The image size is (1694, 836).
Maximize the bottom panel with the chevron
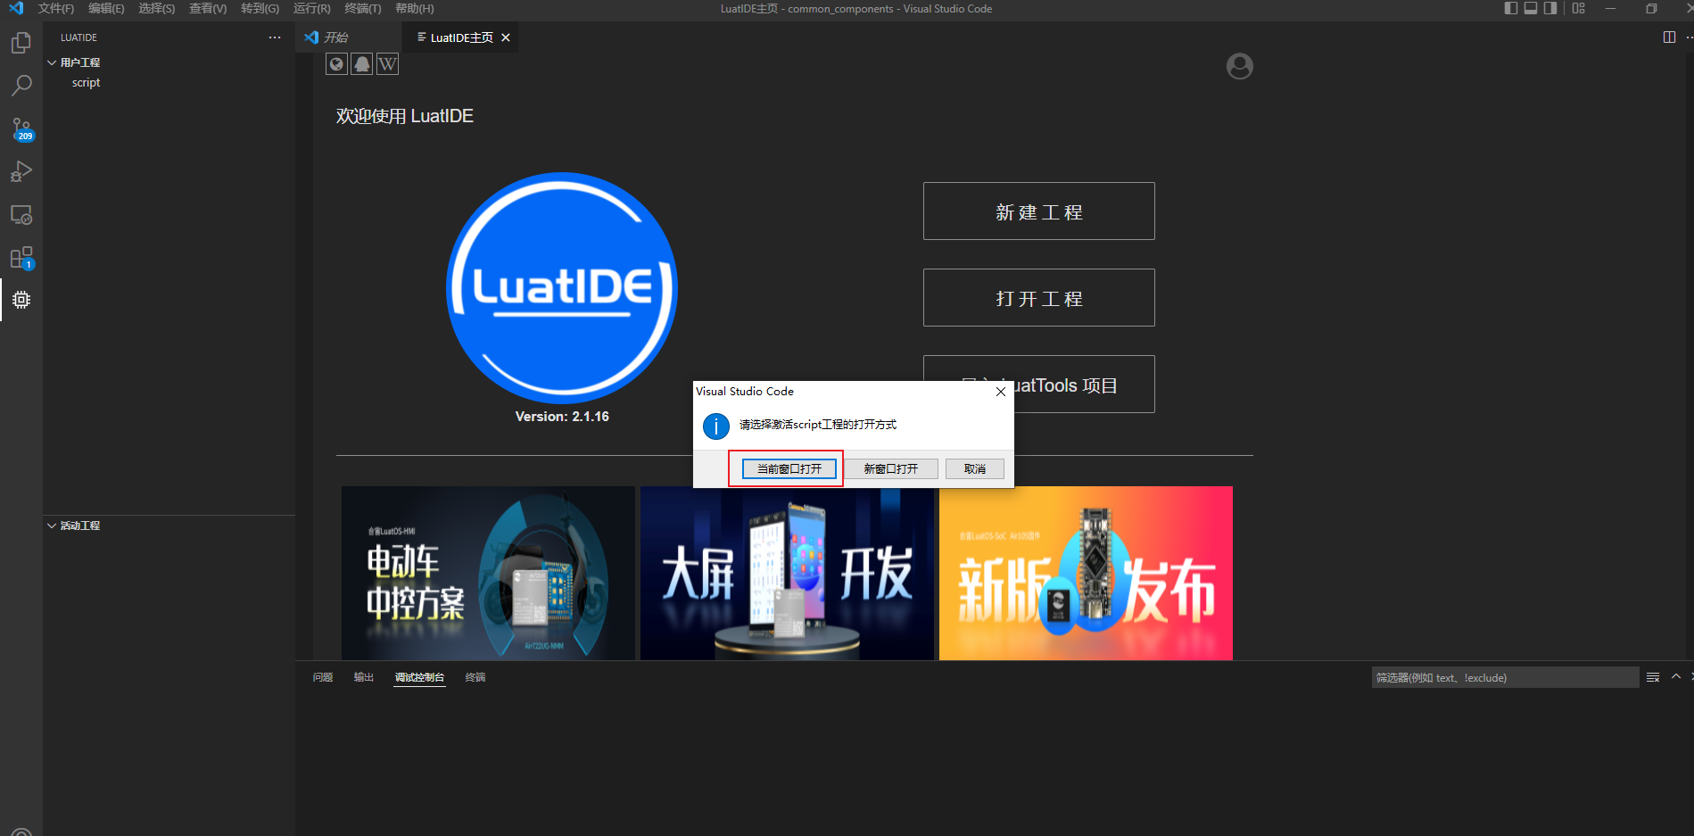[1676, 677]
